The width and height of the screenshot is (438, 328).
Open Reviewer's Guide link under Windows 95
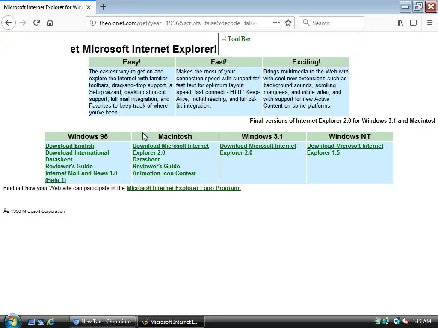pos(69,167)
